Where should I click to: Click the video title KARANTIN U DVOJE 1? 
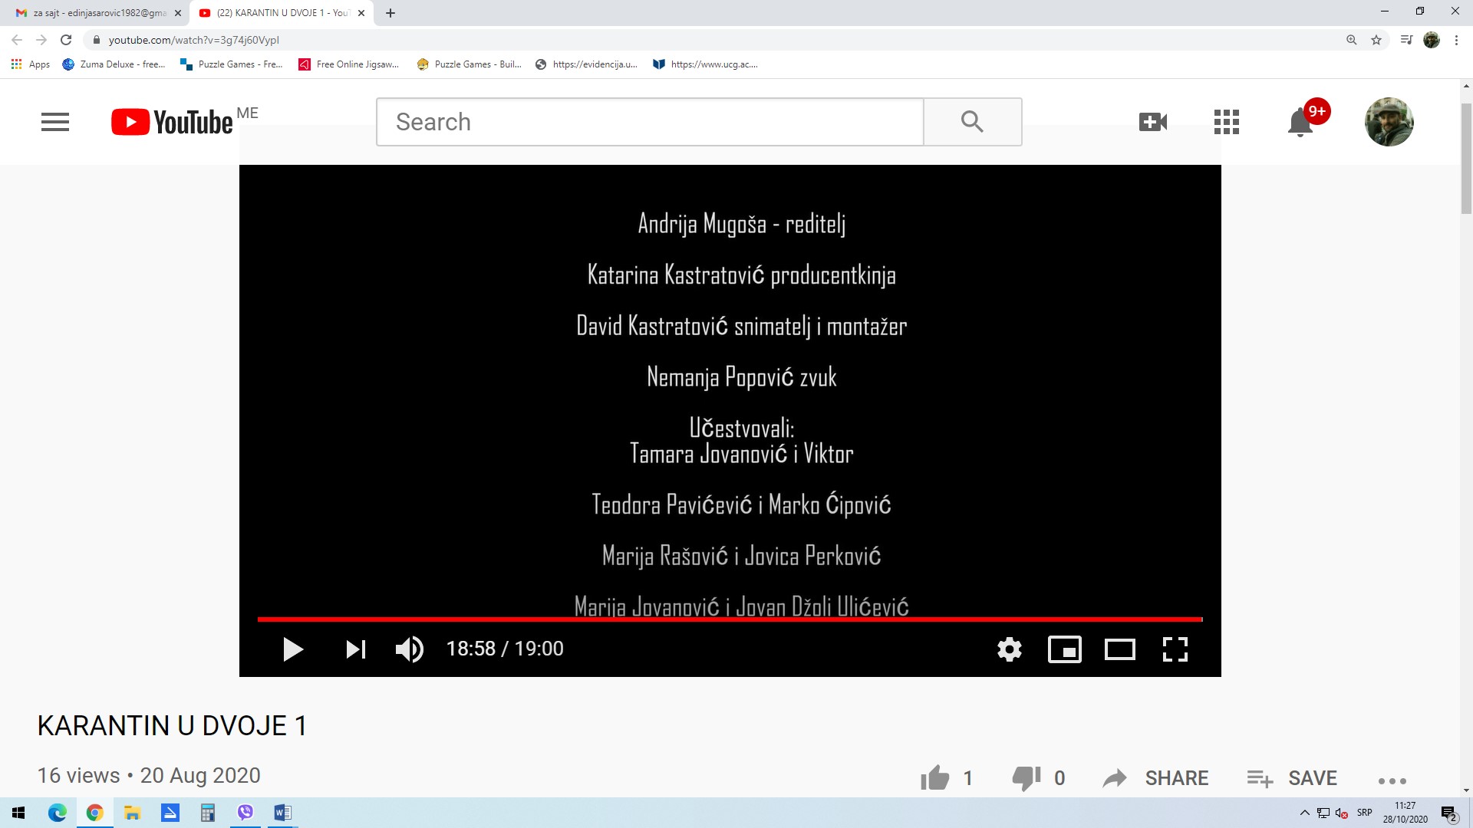point(173,726)
